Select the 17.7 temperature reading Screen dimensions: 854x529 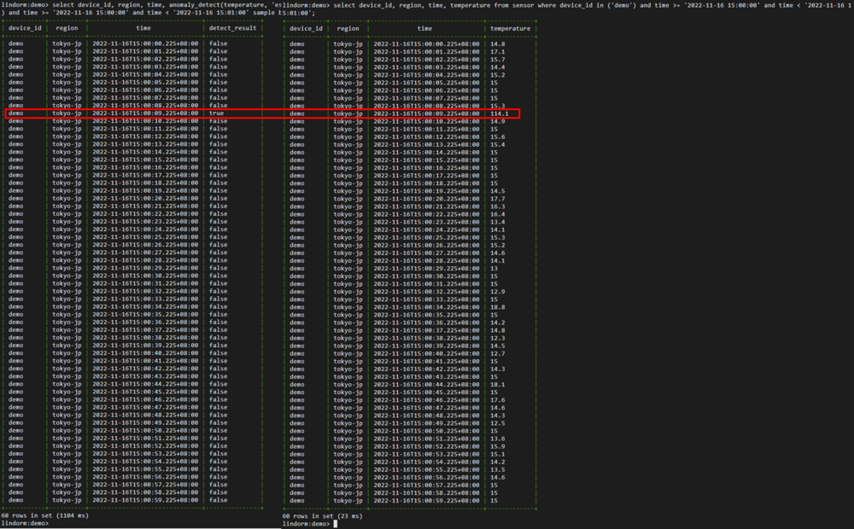click(497, 199)
